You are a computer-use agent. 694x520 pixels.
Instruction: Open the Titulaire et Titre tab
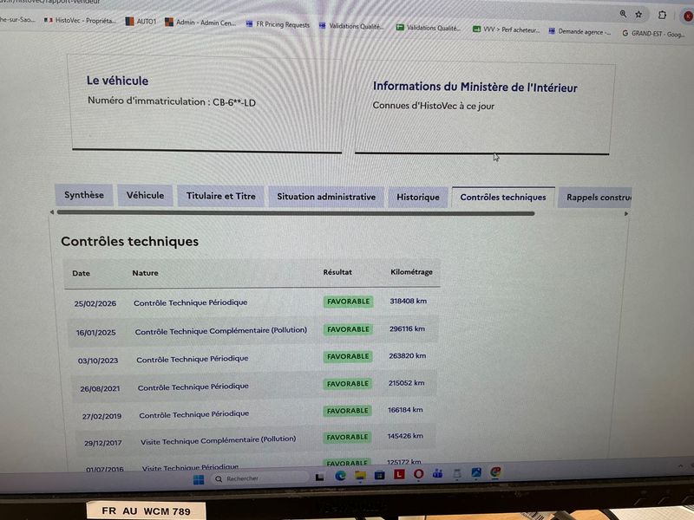(x=220, y=196)
